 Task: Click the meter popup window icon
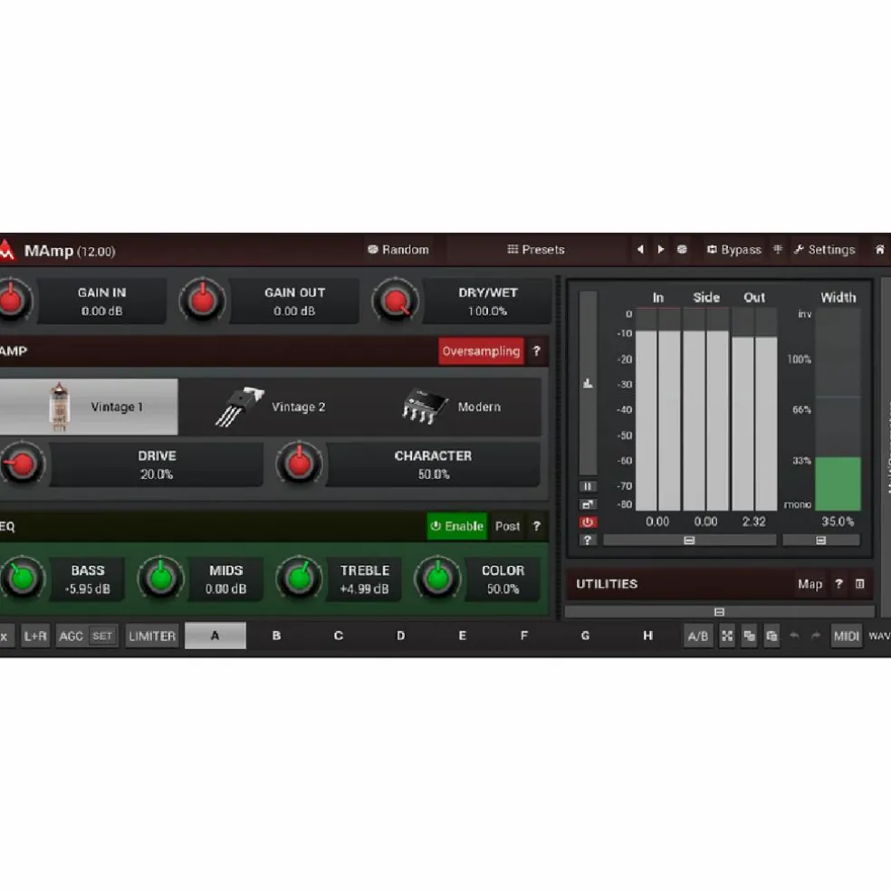click(x=588, y=504)
